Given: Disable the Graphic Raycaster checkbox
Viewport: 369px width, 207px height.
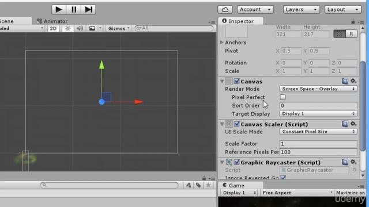Looking at the screenshot, I should coord(236,162).
